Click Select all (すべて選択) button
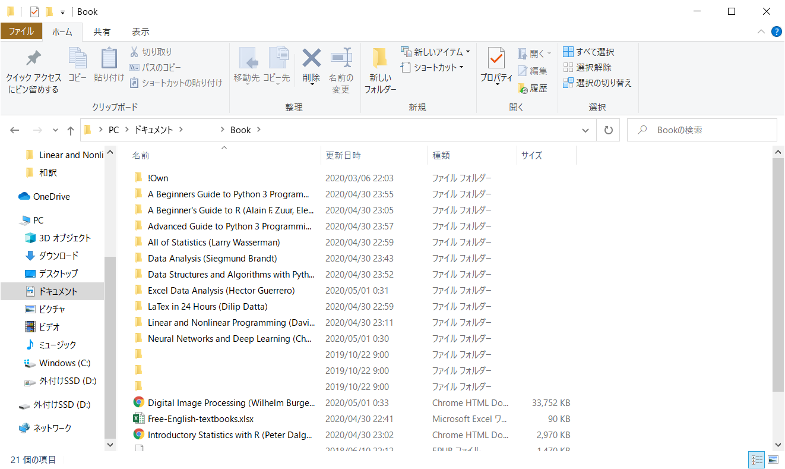The image size is (785, 469). pyautogui.click(x=589, y=52)
